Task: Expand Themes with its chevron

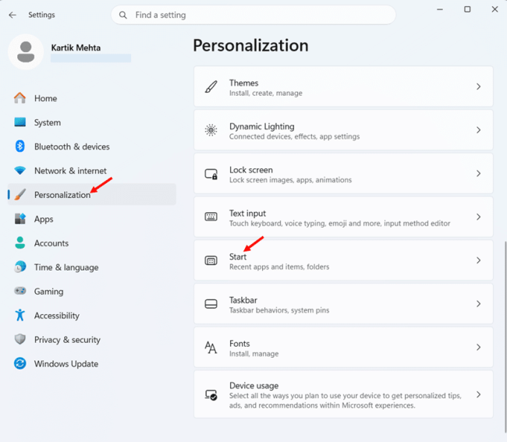Action: pyautogui.click(x=479, y=87)
